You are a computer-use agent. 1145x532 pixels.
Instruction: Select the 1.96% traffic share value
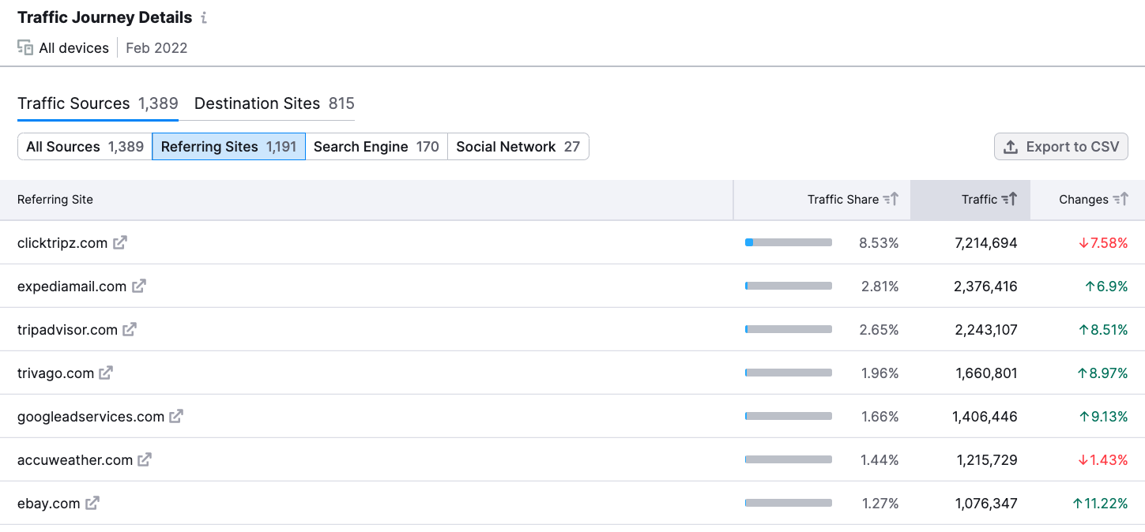(x=880, y=373)
